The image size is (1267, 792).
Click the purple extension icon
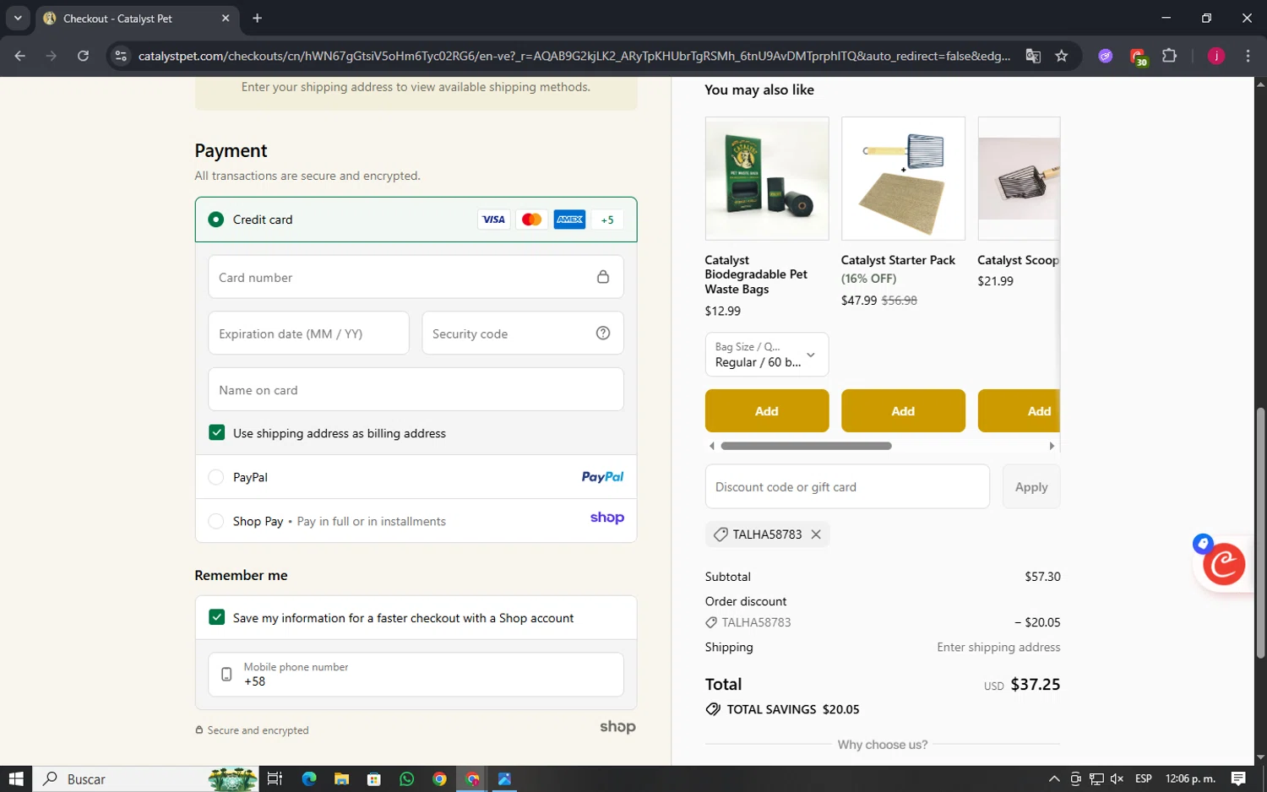coord(1105,56)
